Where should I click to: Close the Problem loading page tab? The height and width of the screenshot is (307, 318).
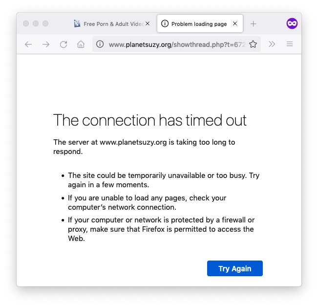coord(235,24)
